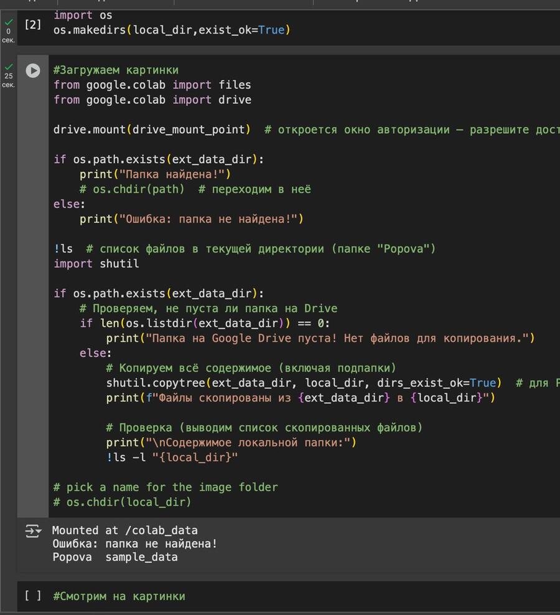560x615 pixels.
Task: Place cursor on the drive.mount(drive_mount_point) call
Action: pyautogui.click(x=152, y=129)
